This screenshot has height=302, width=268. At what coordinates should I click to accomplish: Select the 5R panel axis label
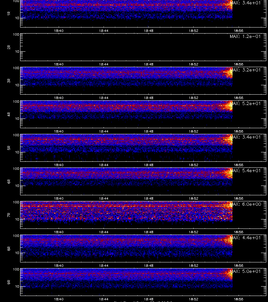(x=9, y=148)
